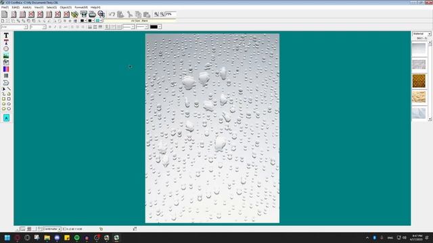Open the Add(A) menu
This screenshot has width=433, height=243.
(x=27, y=7)
